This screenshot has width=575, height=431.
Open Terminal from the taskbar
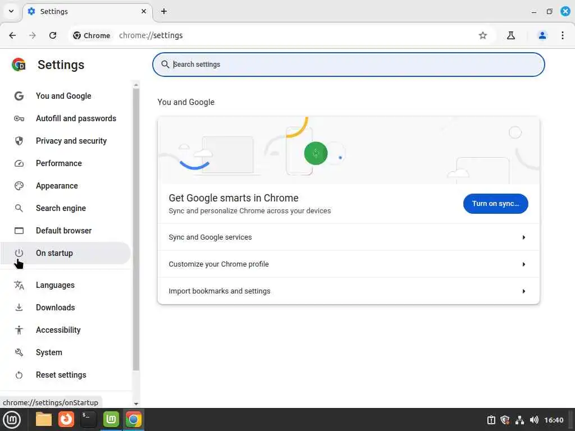click(88, 419)
